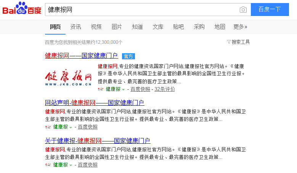Open the 贴吧 tab
297x173 pixels.
[178, 27]
